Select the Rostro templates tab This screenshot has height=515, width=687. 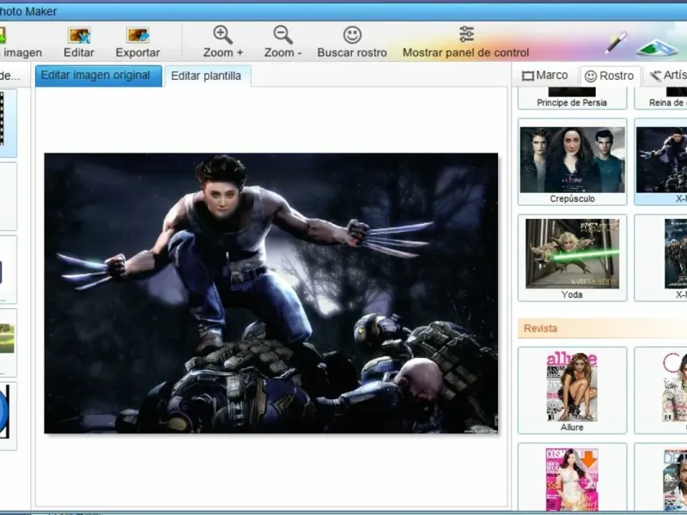click(x=609, y=76)
